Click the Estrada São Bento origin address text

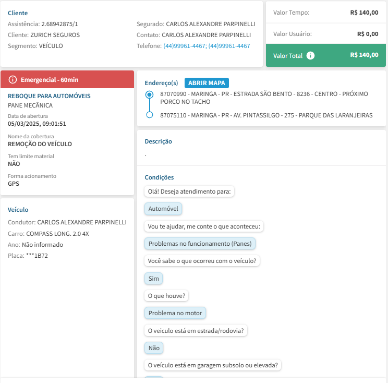[264, 98]
